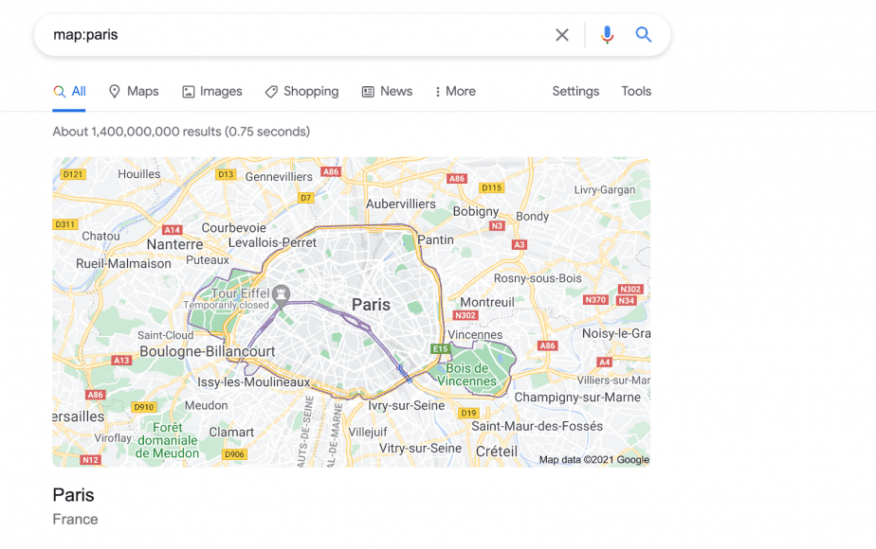Start voice search with microphone icon
Screen dimensions: 876x549
coord(607,35)
